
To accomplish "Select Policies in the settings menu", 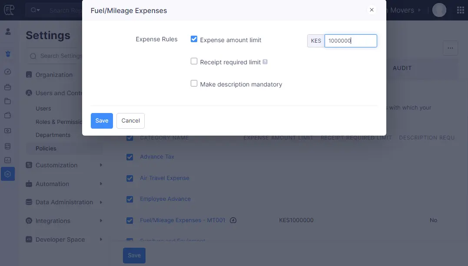I will point(45,148).
